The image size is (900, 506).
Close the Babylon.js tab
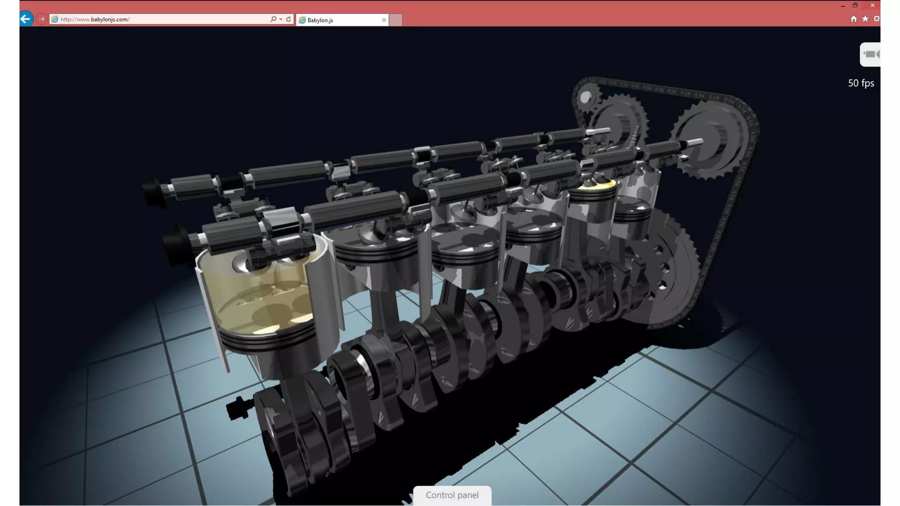[x=384, y=20]
